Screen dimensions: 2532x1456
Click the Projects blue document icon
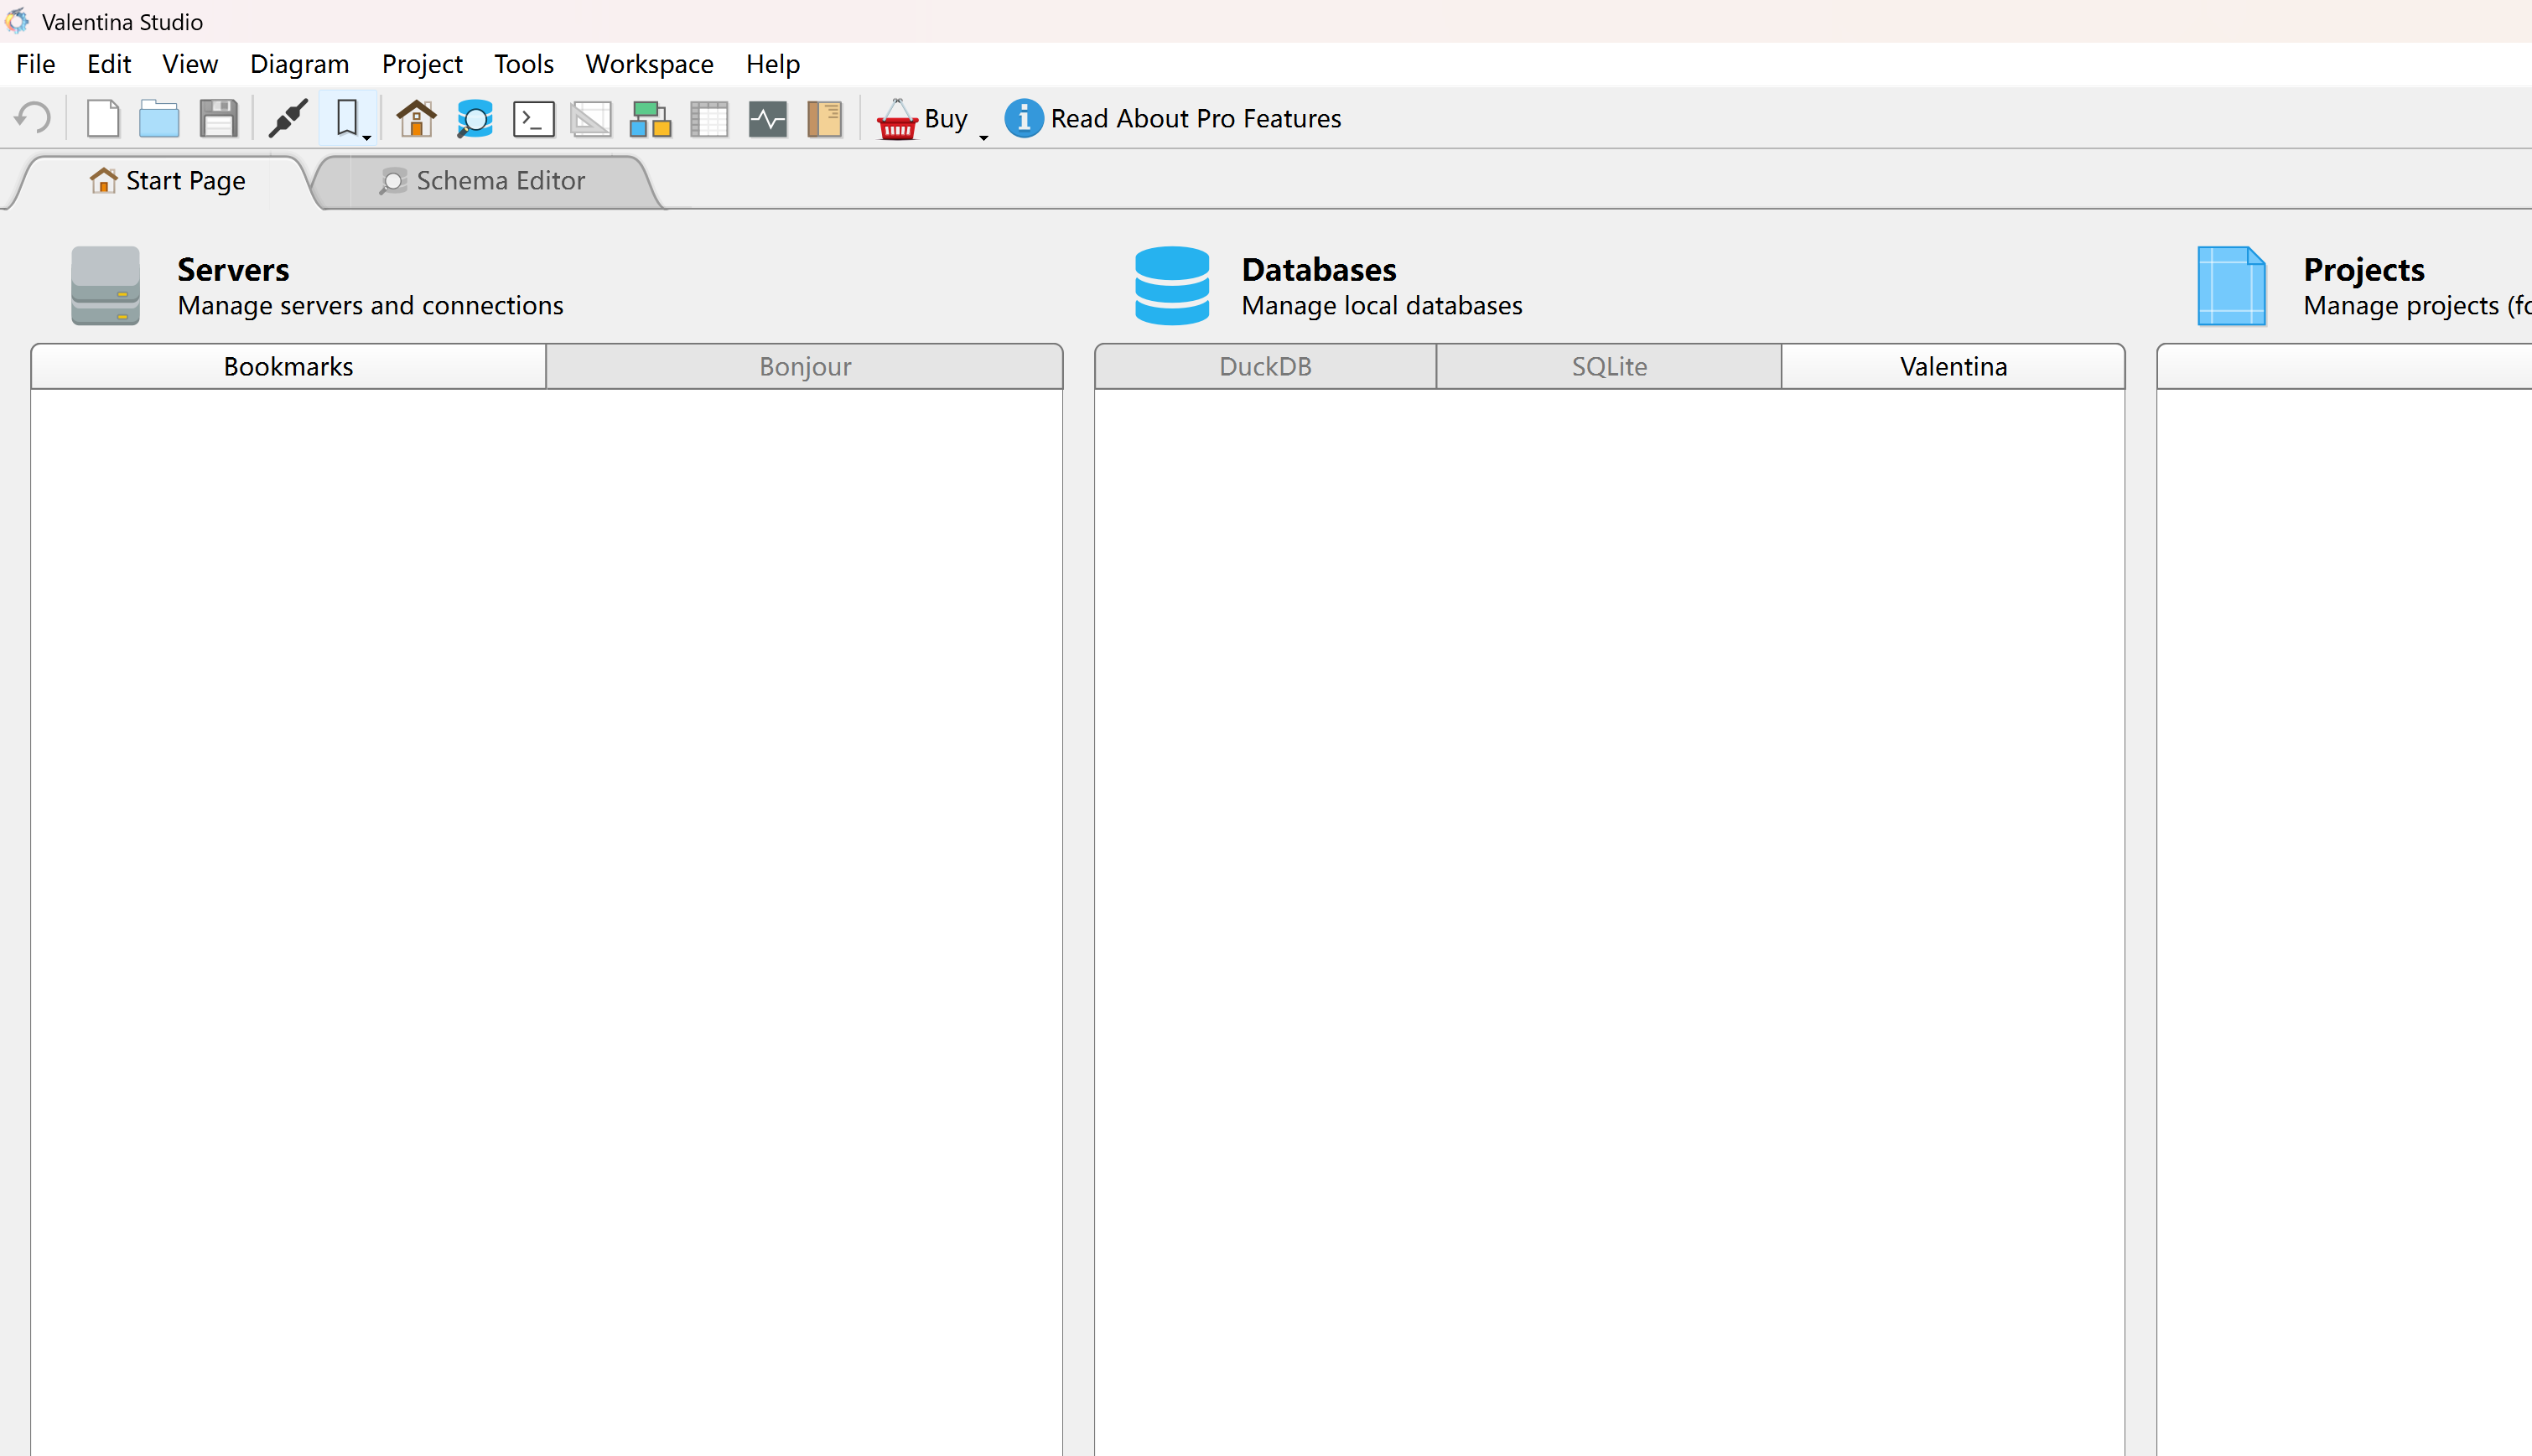[2231, 285]
